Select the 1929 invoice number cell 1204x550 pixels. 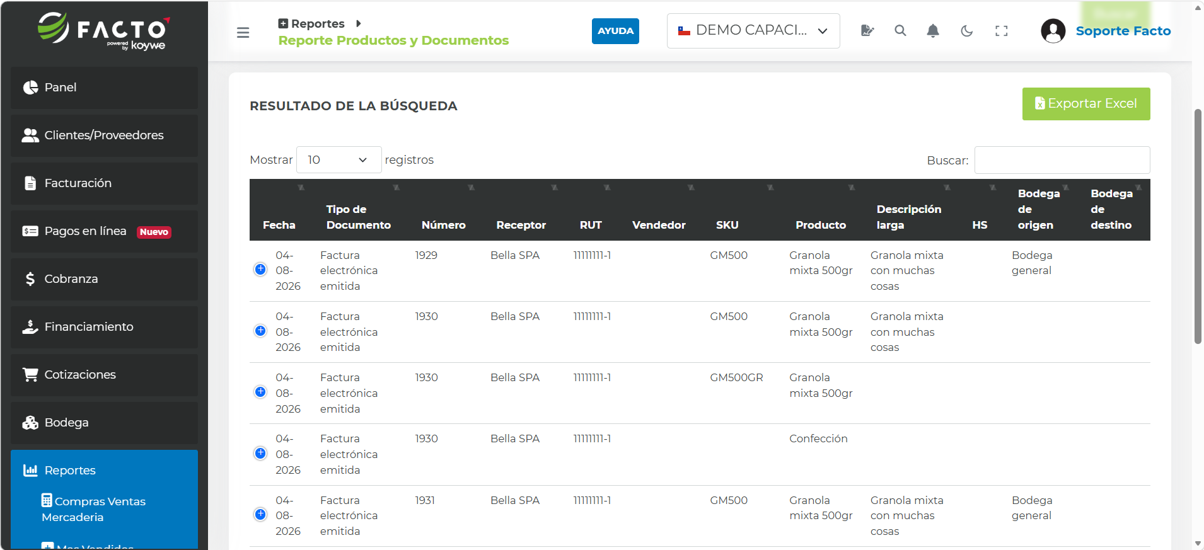(426, 255)
